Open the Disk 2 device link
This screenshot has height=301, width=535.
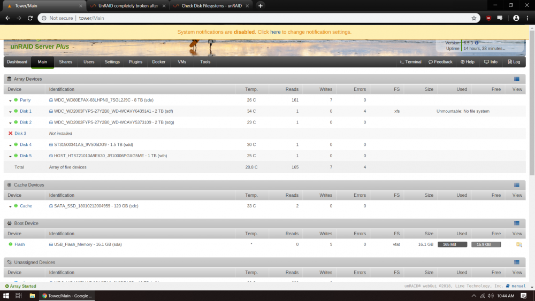(26, 122)
